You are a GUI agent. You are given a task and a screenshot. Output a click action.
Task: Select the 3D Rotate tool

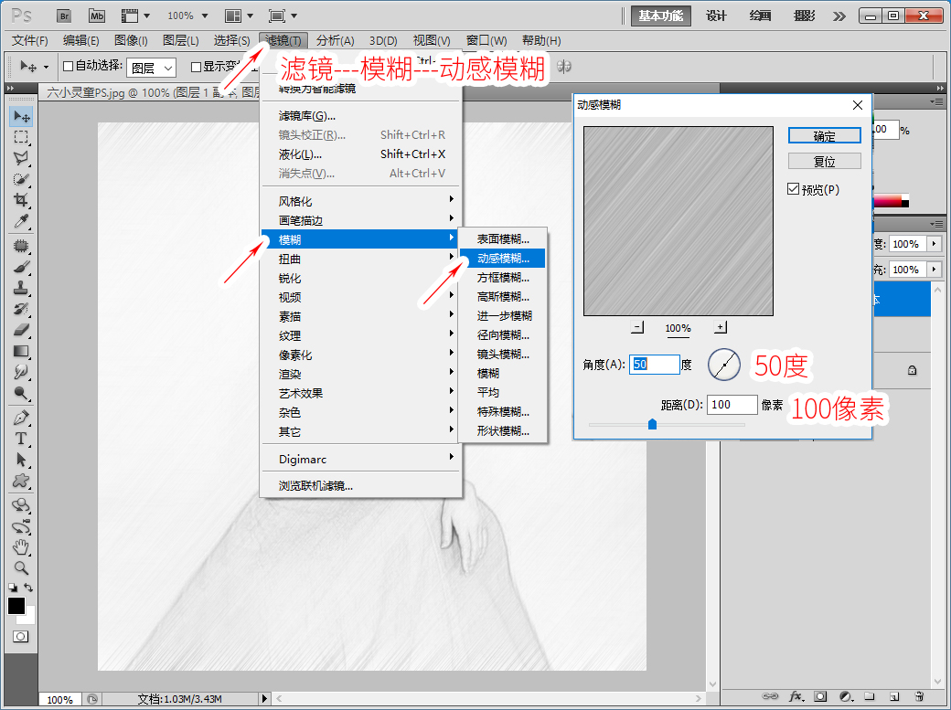[x=21, y=505]
